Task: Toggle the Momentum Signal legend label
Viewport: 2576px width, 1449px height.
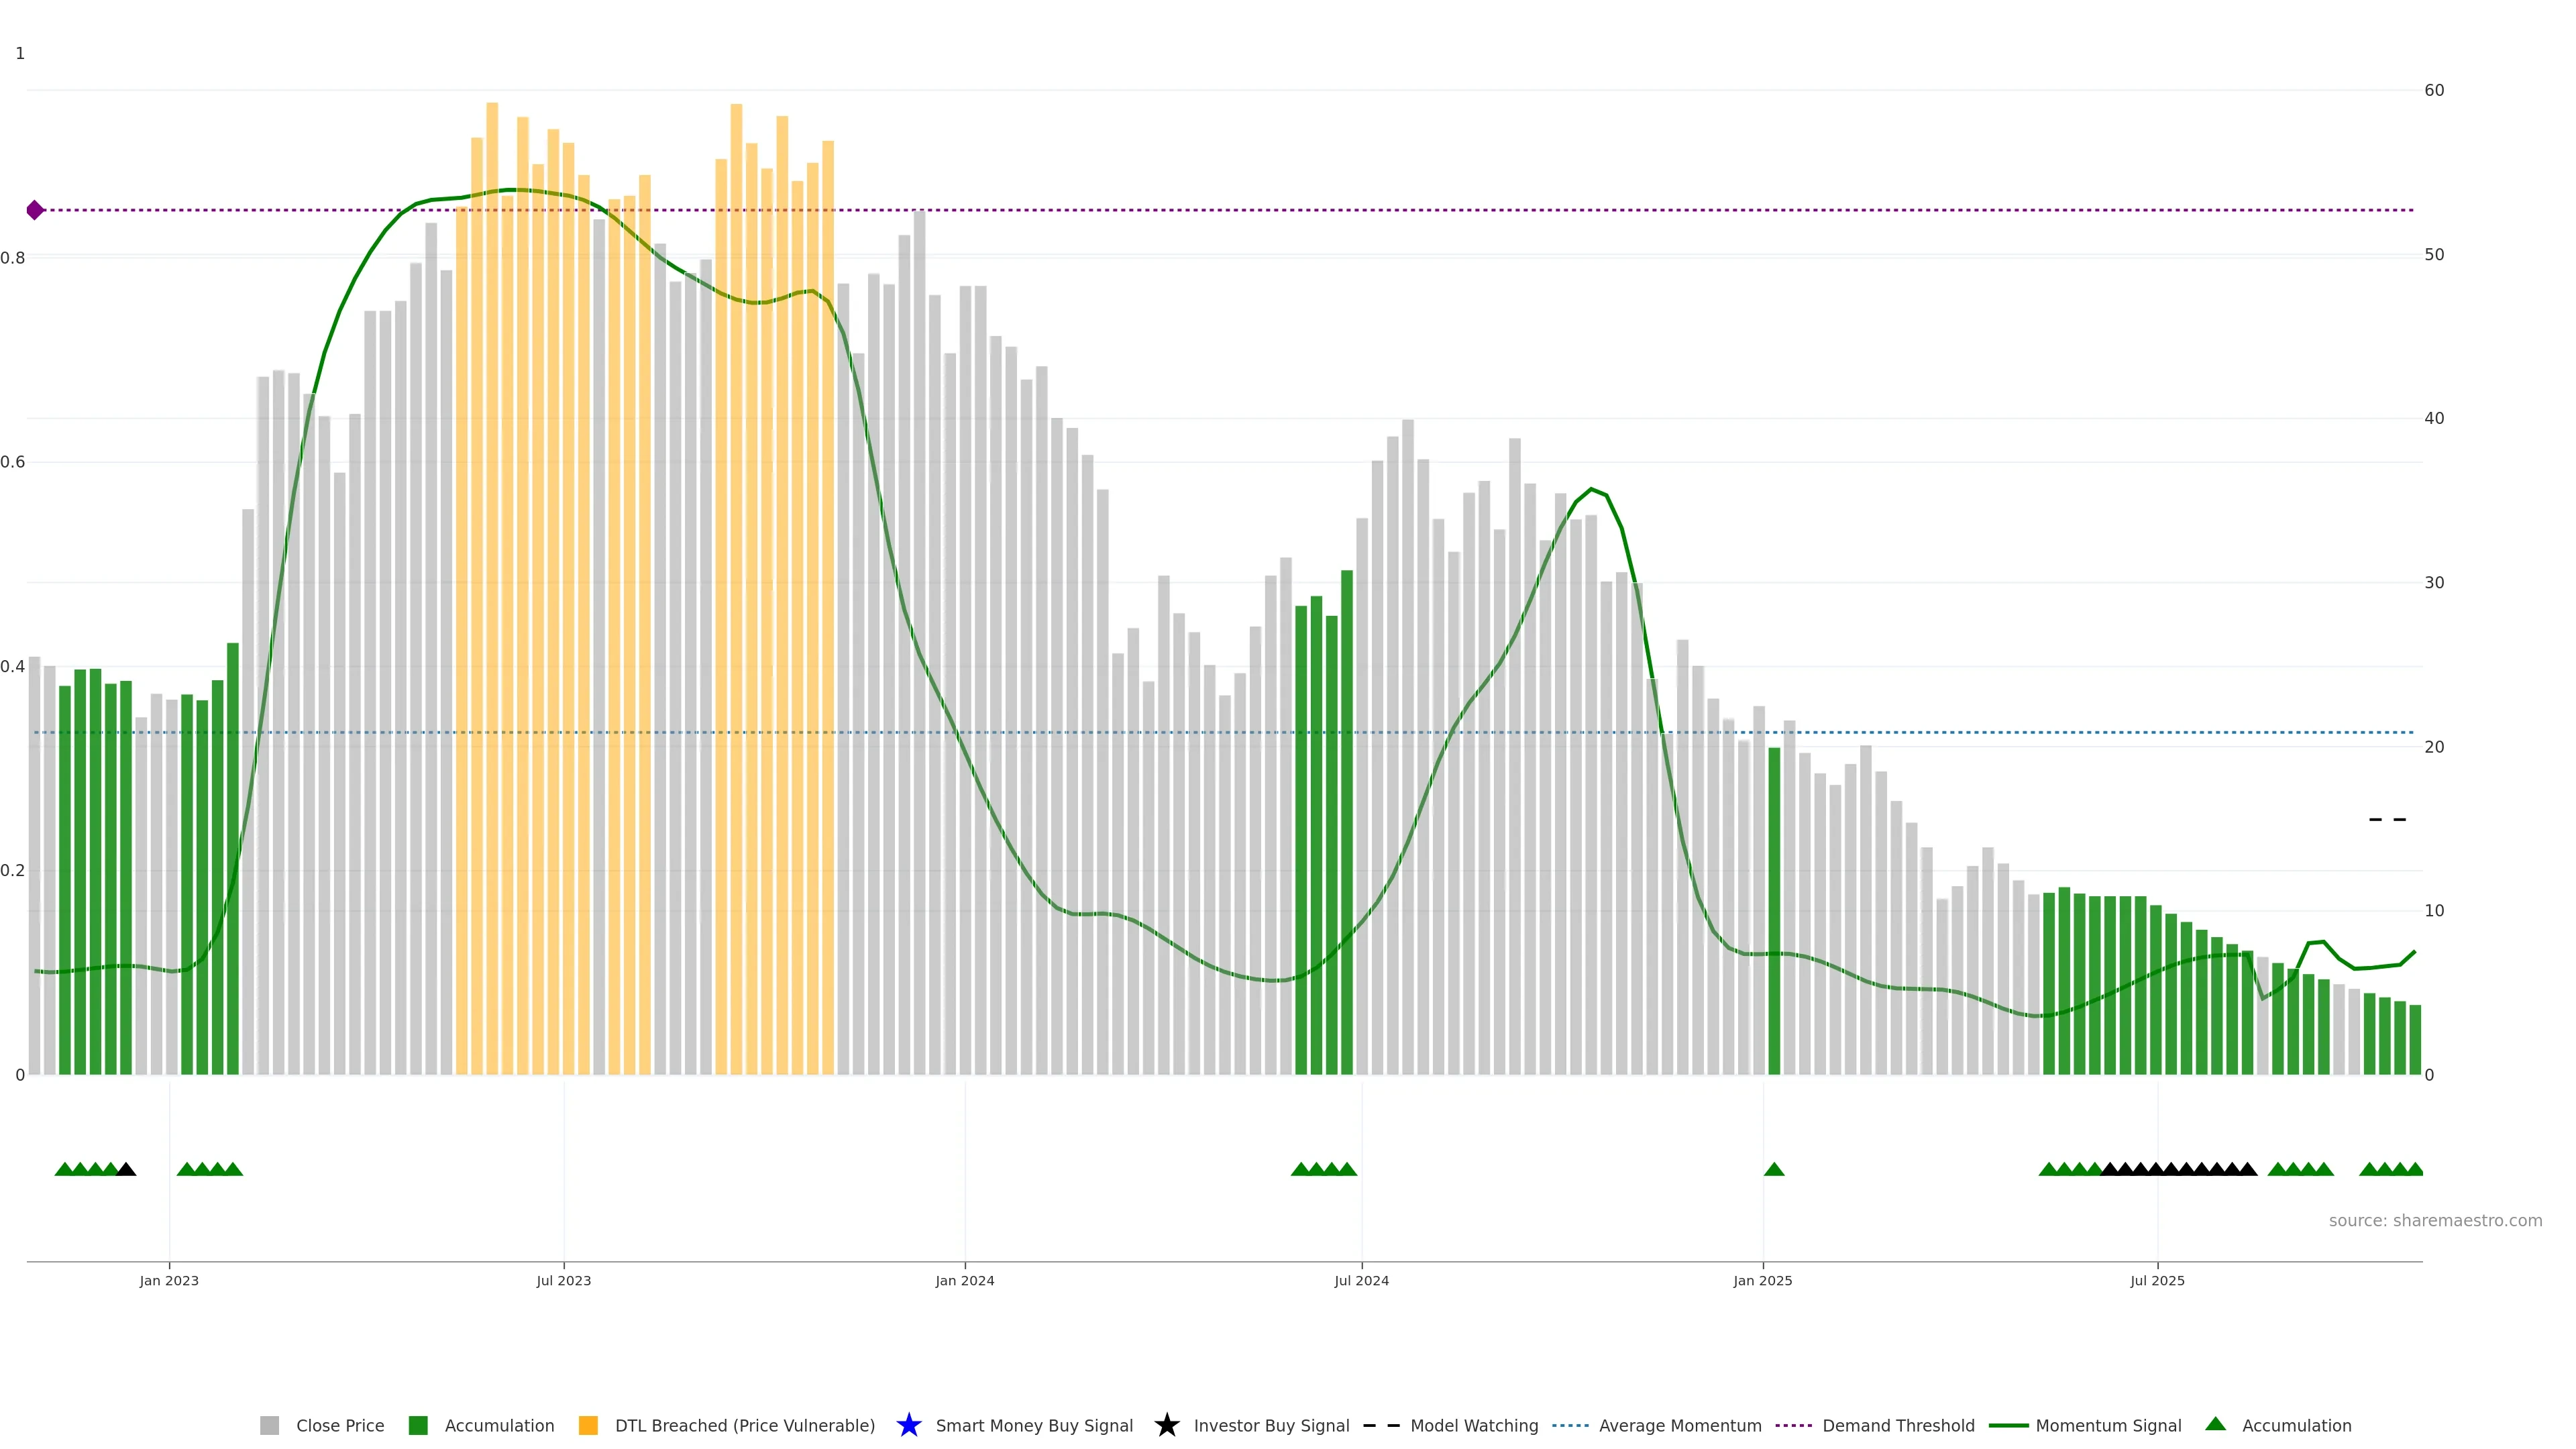Action: pos(2108,1425)
